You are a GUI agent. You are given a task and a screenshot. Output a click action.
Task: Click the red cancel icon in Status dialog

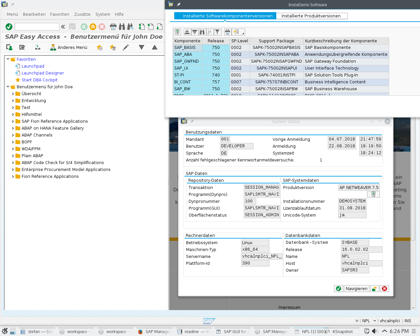pyautogui.click(x=385, y=289)
